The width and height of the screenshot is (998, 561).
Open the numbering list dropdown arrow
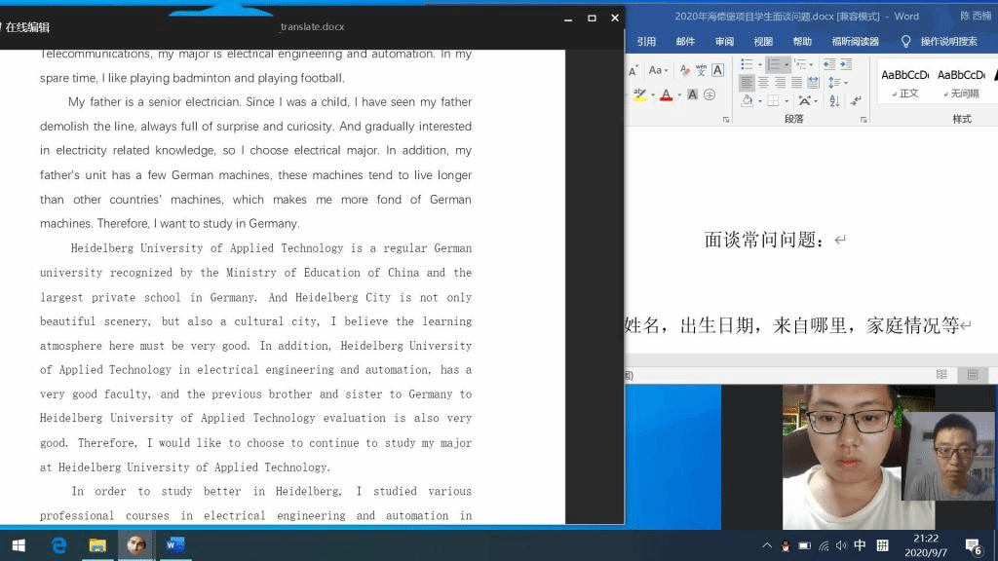click(x=786, y=64)
